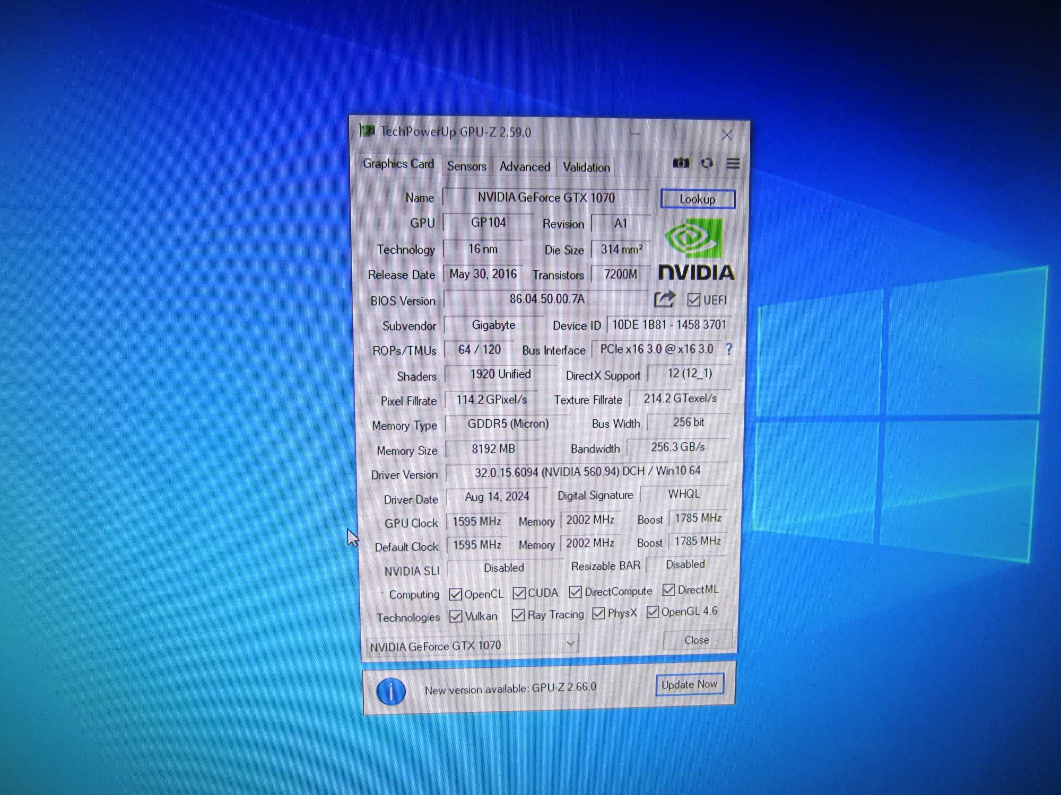The height and width of the screenshot is (795, 1061).
Task: Go to the Validation tab
Action: [x=586, y=167]
